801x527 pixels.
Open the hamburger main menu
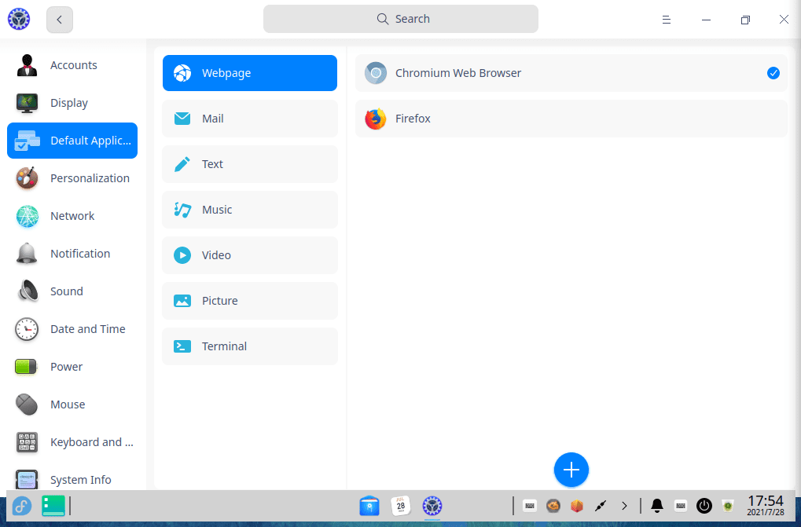666,20
